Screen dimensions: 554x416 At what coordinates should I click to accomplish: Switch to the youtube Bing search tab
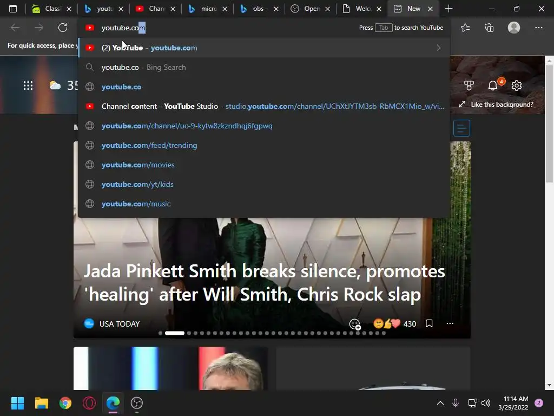(98, 9)
